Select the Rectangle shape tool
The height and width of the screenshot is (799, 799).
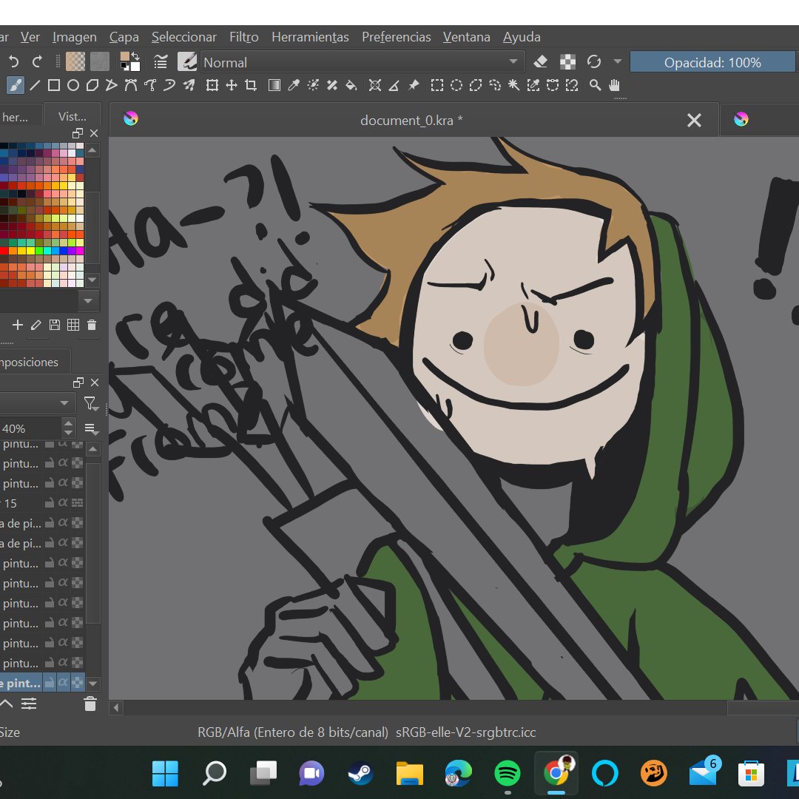53,85
